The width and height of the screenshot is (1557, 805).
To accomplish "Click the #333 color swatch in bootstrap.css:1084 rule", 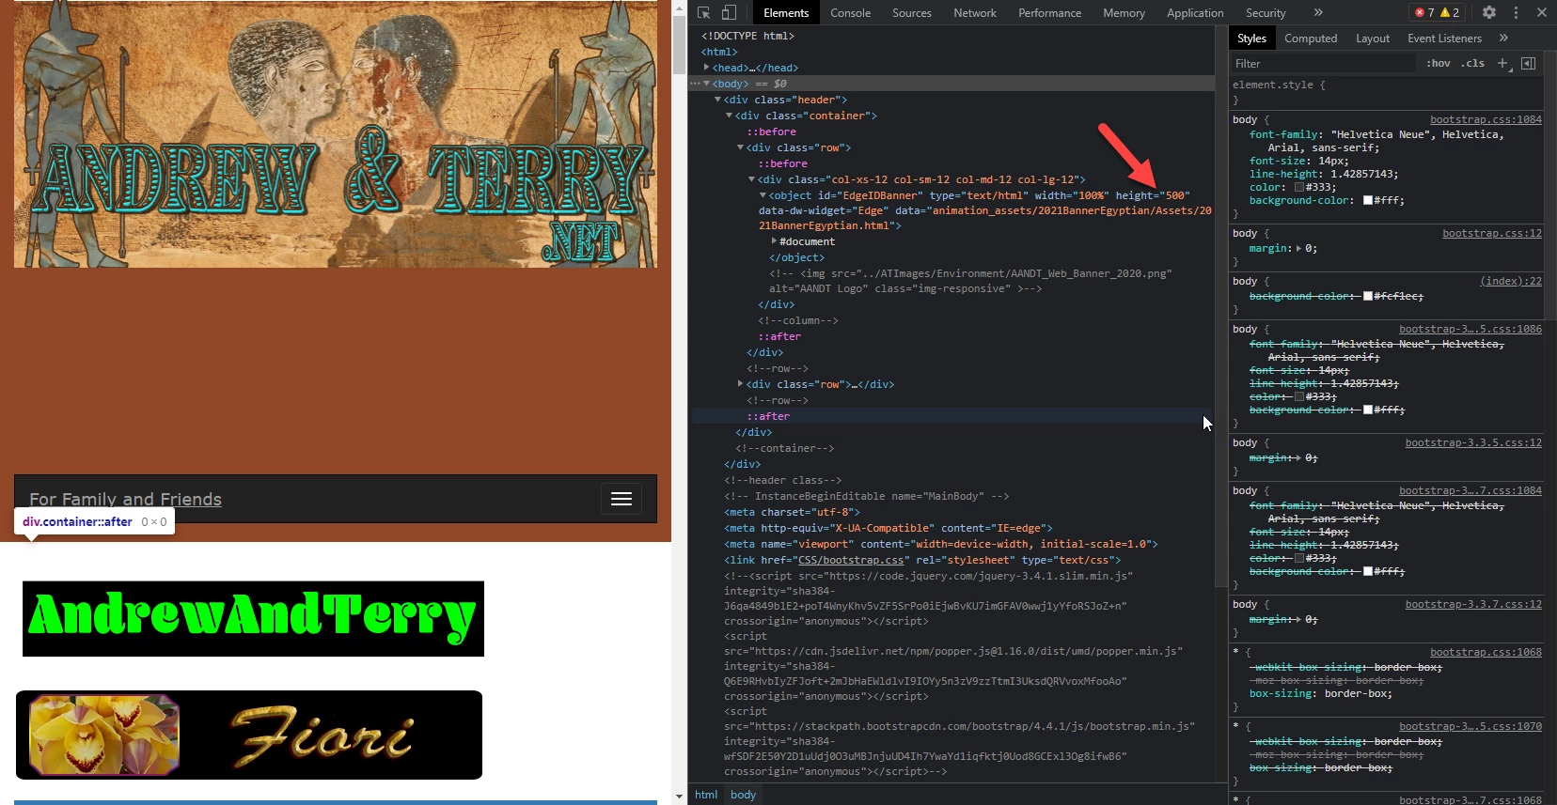I will pyautogui.click(x=1299, y=187).
